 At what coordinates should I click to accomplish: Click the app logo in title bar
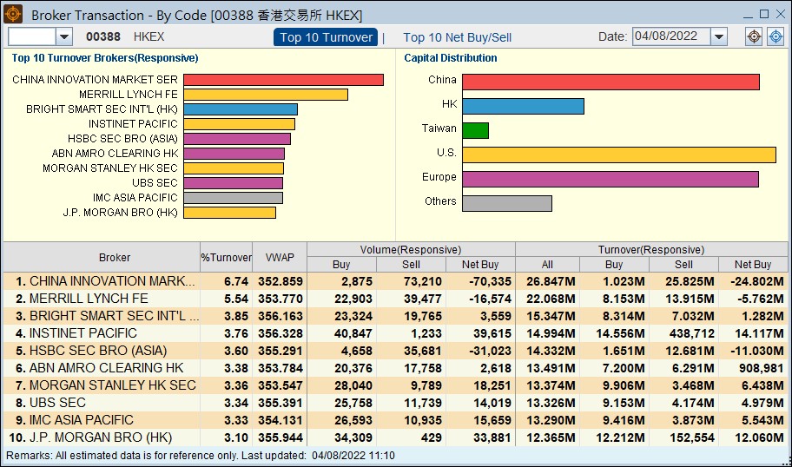pyautogui.click(x=14, y=15)
